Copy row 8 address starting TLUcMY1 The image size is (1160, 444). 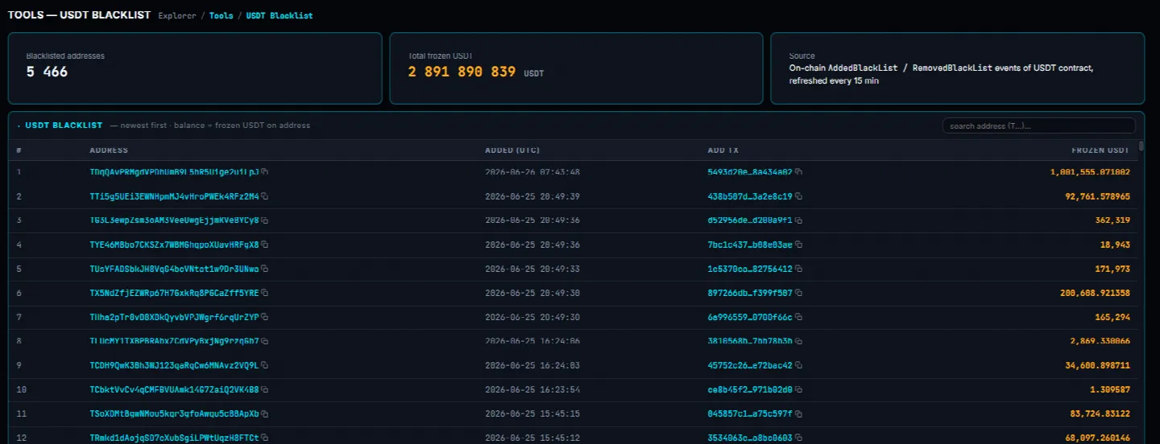point(264,341)
